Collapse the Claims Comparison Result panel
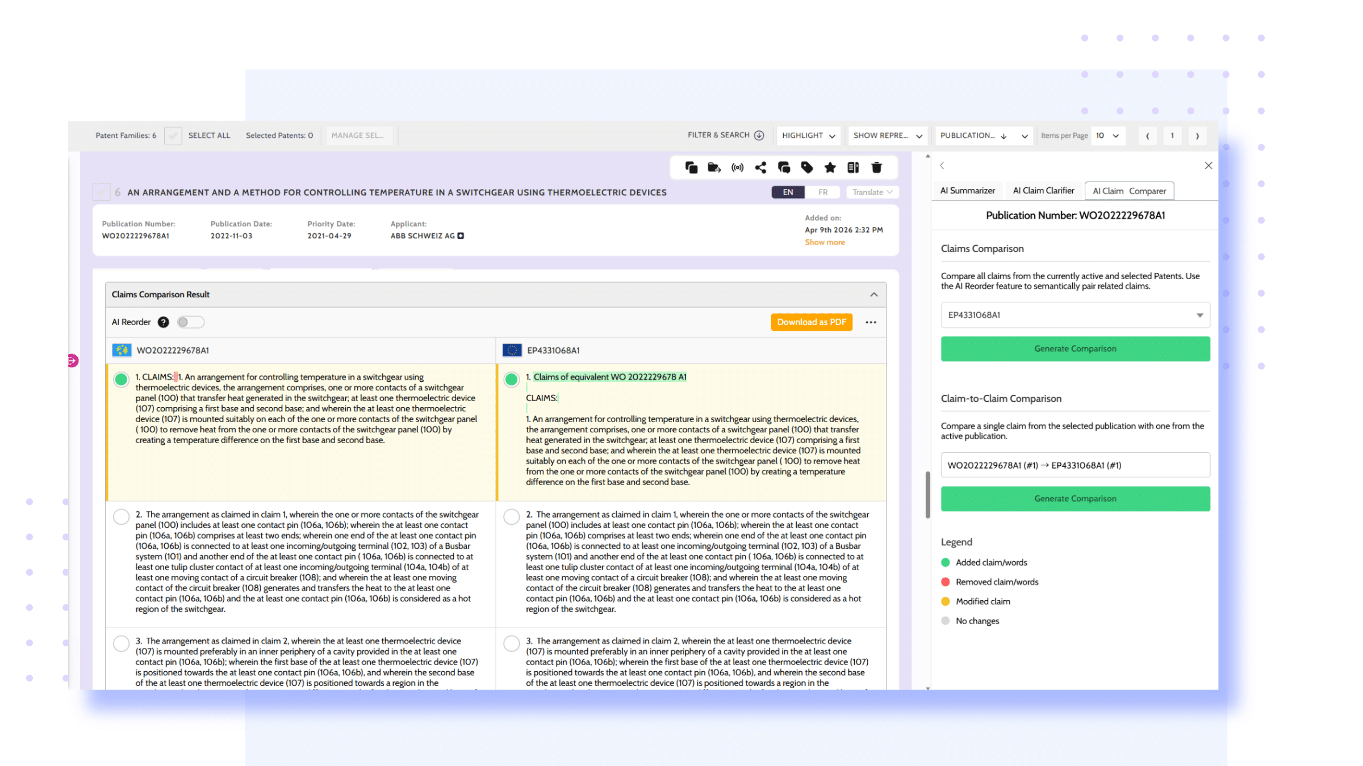This screenshot has width=1363, height=766. [x=873, y=294]
